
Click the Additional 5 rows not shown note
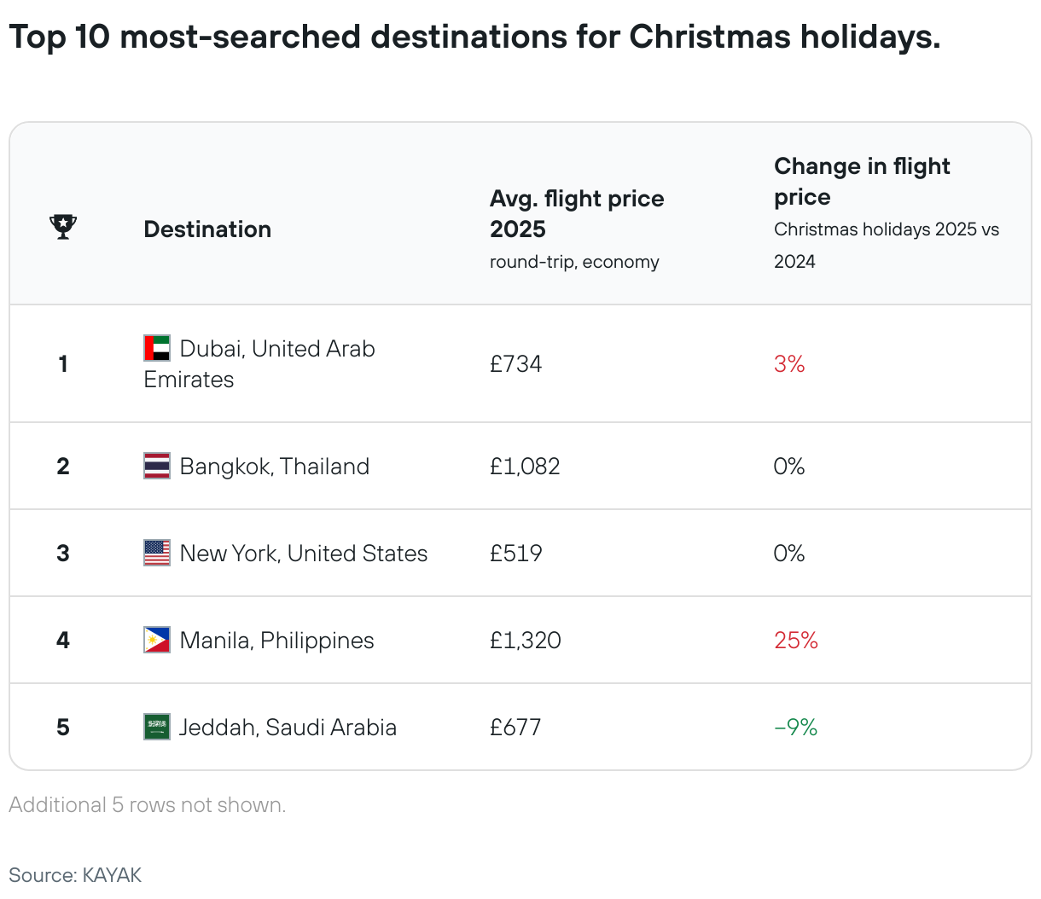click(147, 805)
